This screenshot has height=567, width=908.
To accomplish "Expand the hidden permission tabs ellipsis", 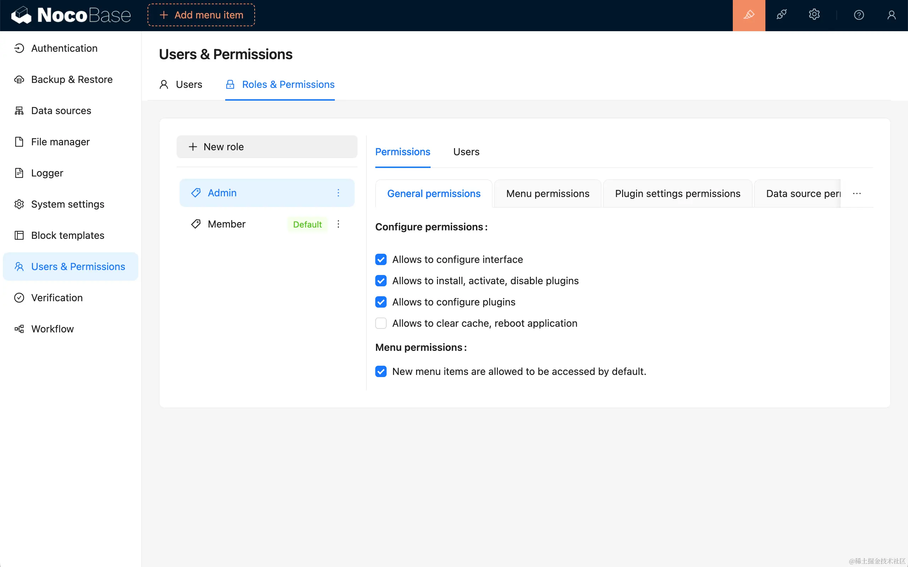I will pos(857,193).
